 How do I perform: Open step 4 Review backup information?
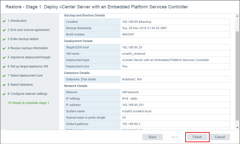28,48
